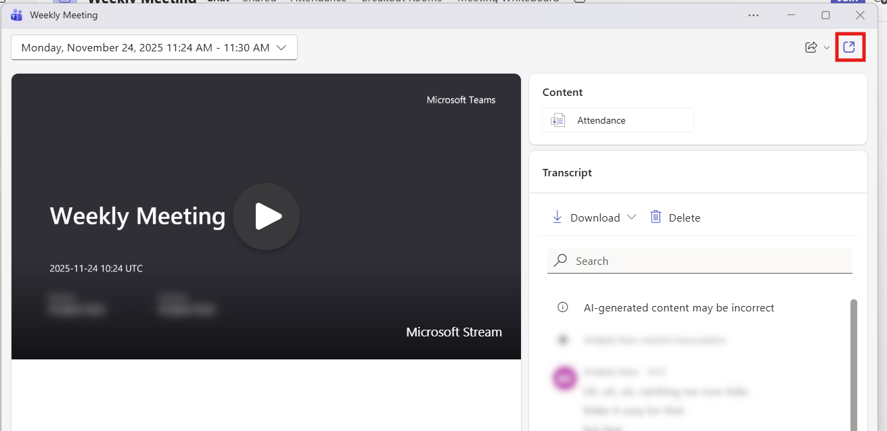
Task: Click the trash icon to delete transcript
Action: pyautogui.click(x=656, y=217)
